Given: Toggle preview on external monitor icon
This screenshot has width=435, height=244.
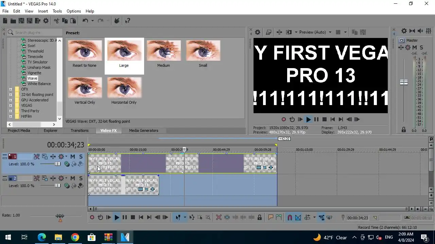Looking at the screenshot, I should coord(268,32).
